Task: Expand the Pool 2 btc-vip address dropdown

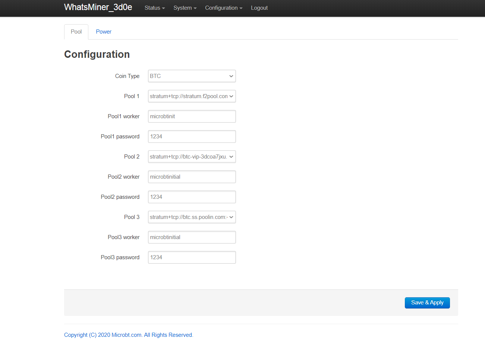Action: coord(192,157)
